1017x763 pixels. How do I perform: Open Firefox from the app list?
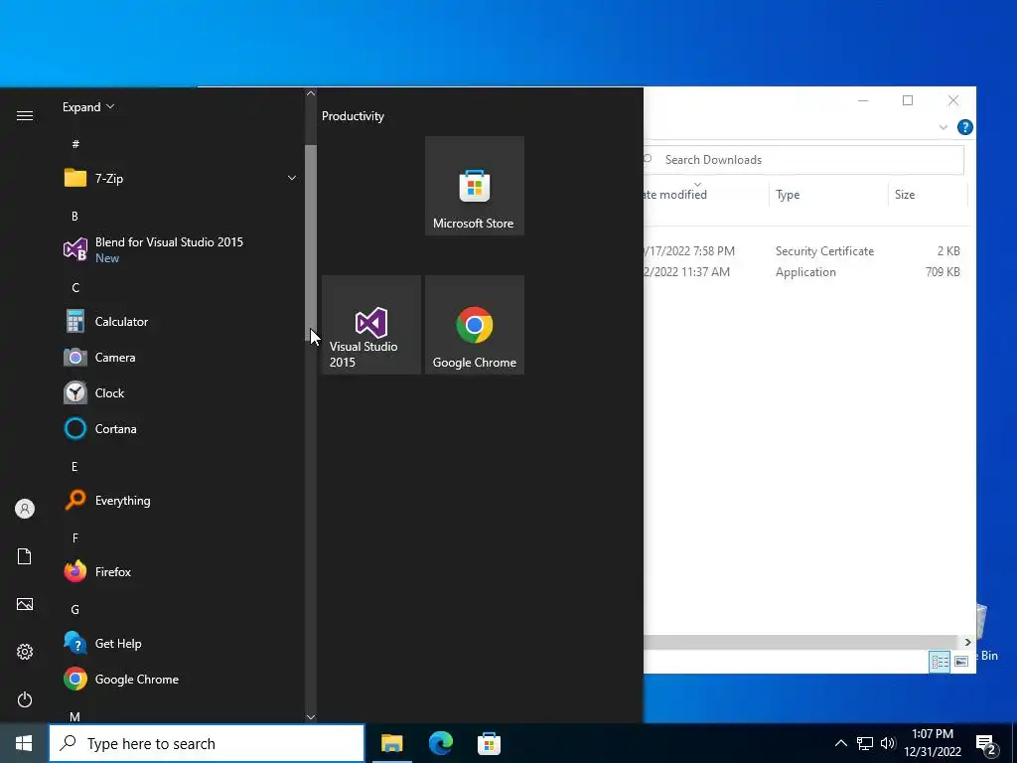pos(181,571)
